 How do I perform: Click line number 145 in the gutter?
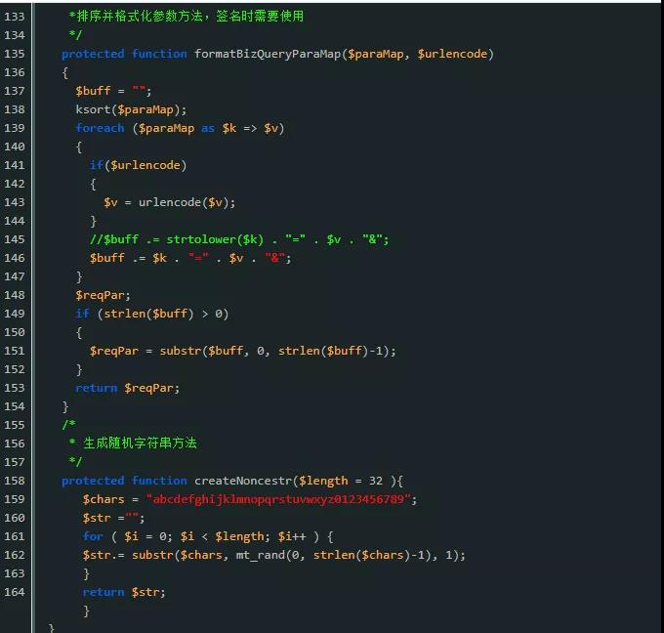15,239
